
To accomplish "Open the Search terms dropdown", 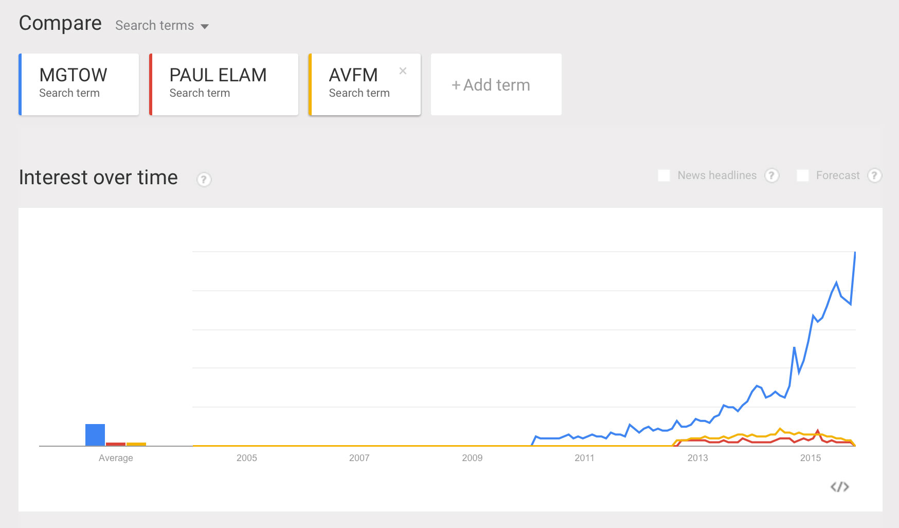I will [161, 26].
